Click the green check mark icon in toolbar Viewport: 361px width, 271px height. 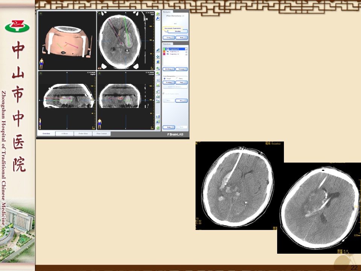158,128
